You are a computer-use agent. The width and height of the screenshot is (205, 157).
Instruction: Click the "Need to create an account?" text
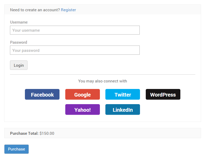(35, 10)
